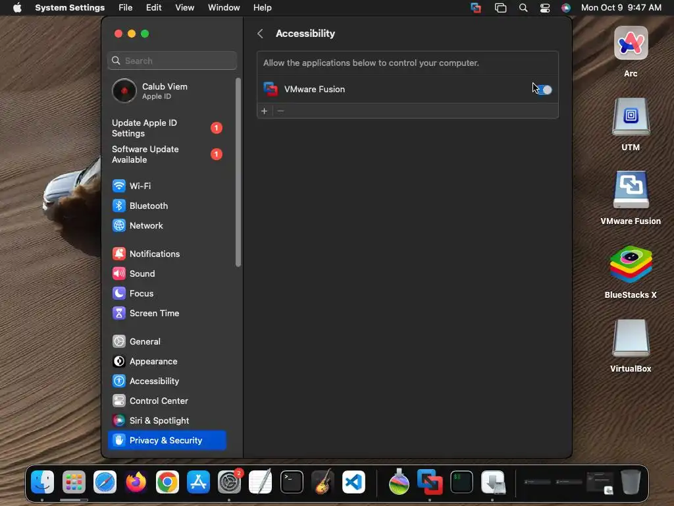This screenshot has width=674, height=506.
Task: Open Screen Time settings in sidebar
Action: click(x=167, y=313)
